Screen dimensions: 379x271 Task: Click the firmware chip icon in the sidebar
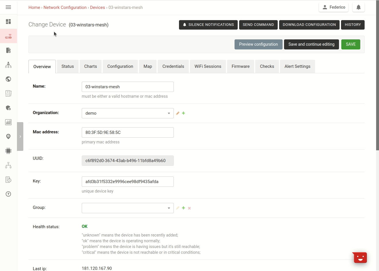[x=8, y=151]
